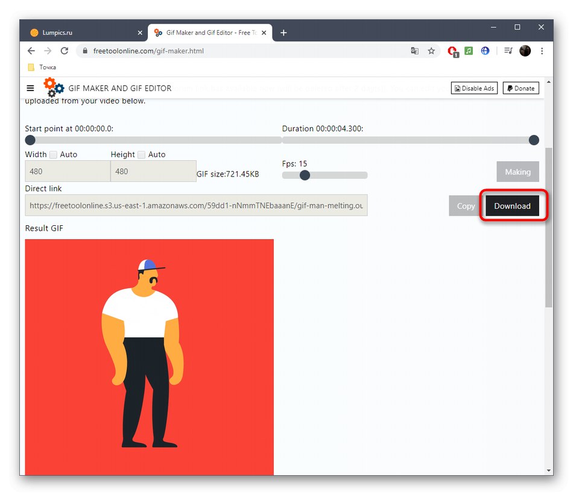The image size is (573, 495).
Task: Copy the direct link
Action: click(x=465, y=205)
